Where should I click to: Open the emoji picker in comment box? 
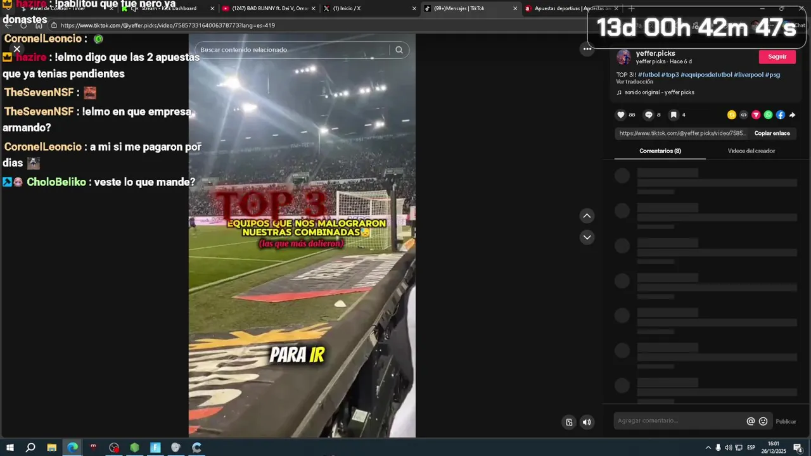[763, 421]
